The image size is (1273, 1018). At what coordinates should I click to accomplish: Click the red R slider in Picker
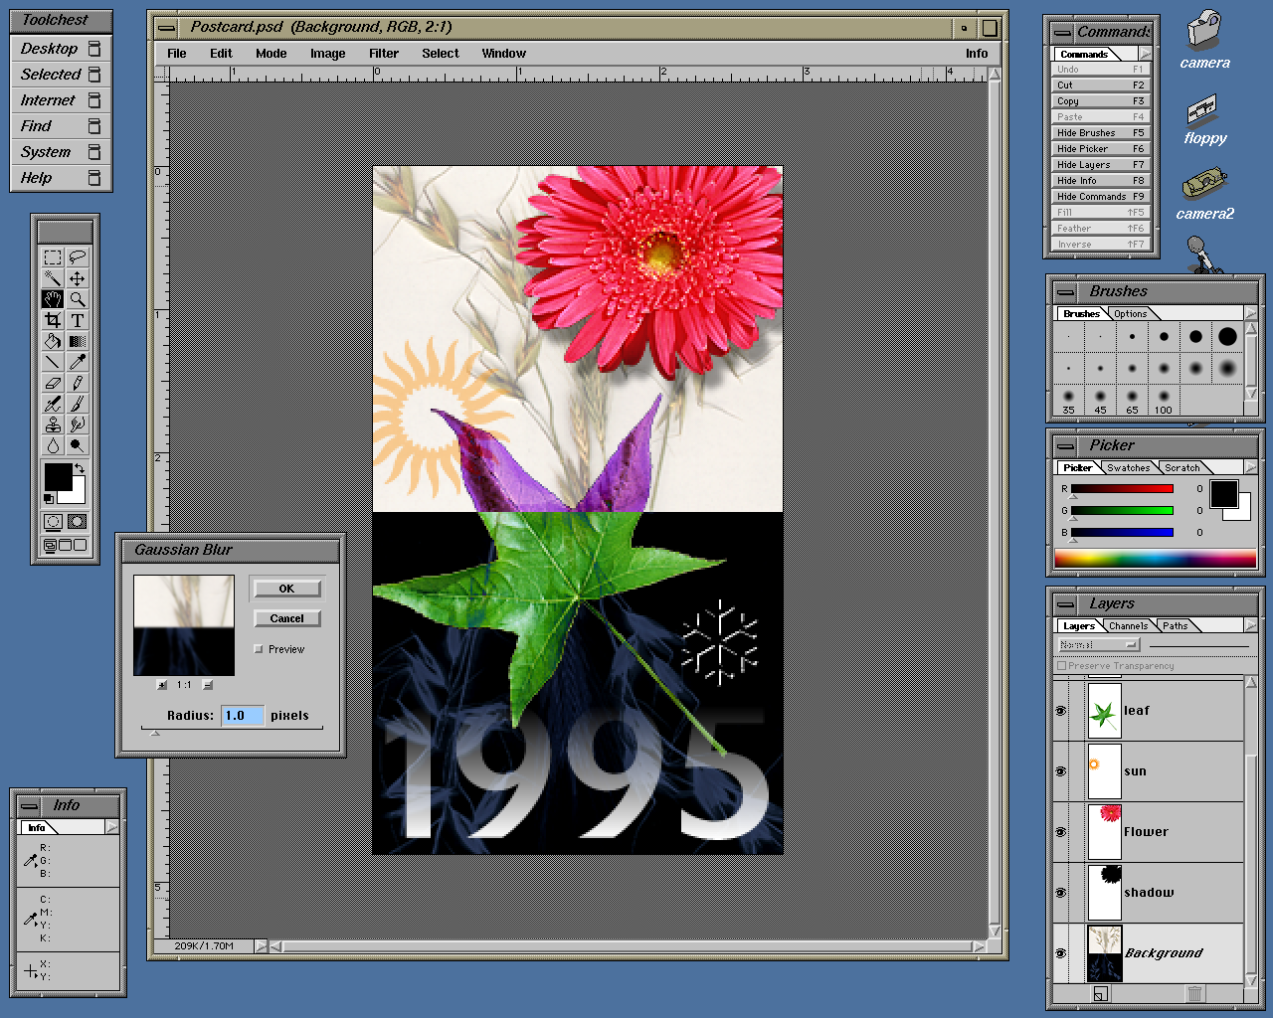tap(1122, 488)
